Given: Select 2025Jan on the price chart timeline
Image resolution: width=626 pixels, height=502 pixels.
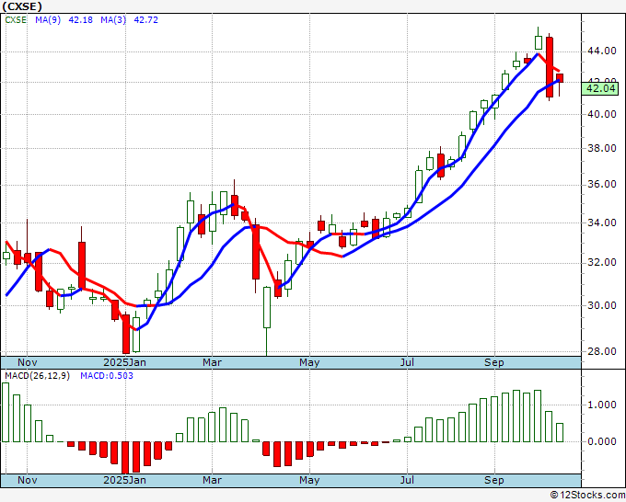Looking at the screenshot, I should tap(124, 362).
